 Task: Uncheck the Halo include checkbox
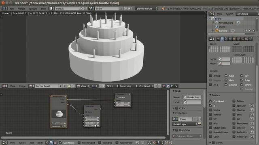click(226, 80)
